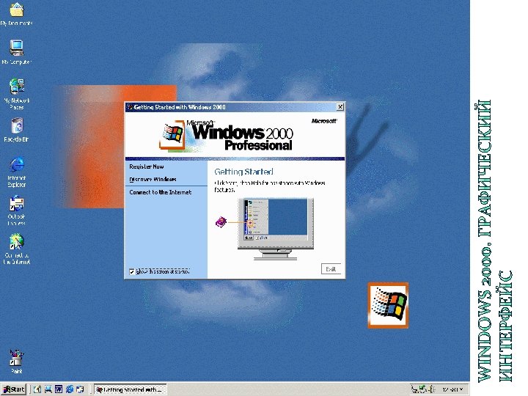
Task: Click the Start button
Action: [x=14, y=389]
